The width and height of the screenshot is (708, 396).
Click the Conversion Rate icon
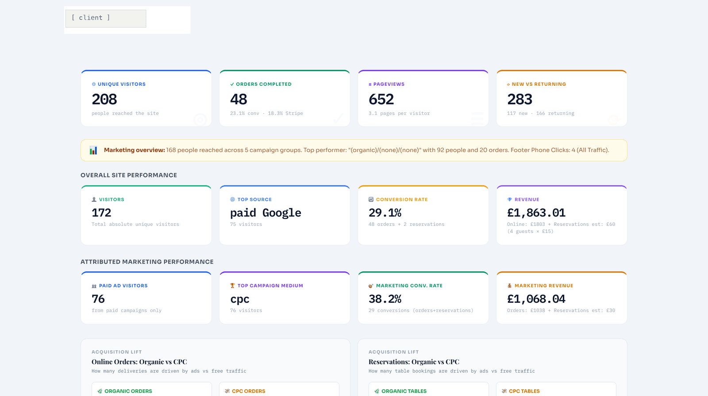[x=371, y=199]
